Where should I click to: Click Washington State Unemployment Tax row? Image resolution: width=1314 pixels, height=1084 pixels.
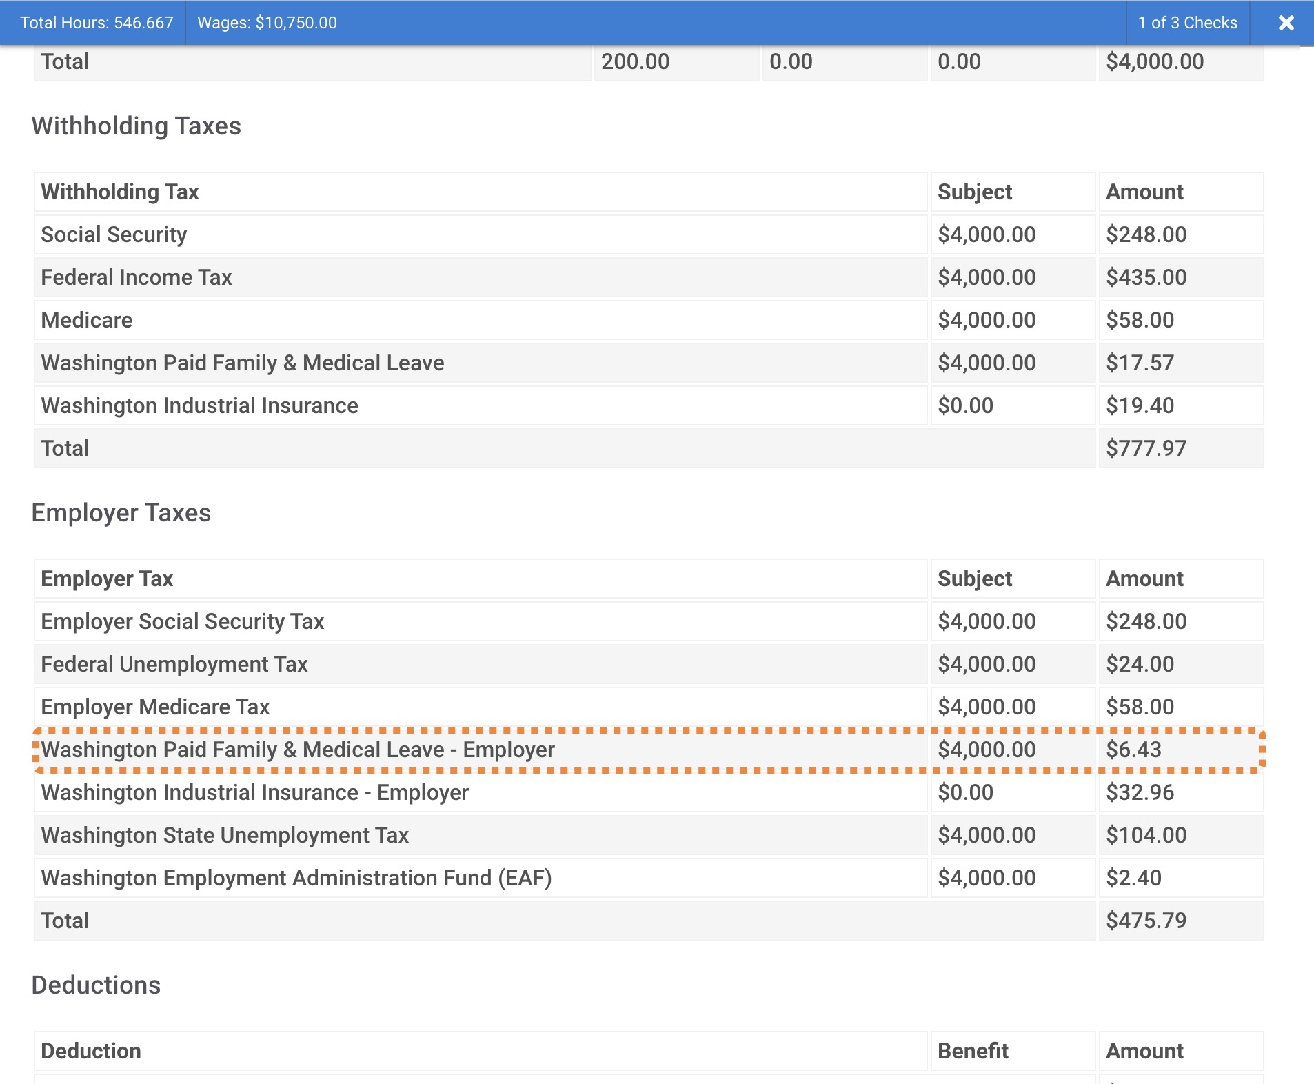[x=225, y=835]
